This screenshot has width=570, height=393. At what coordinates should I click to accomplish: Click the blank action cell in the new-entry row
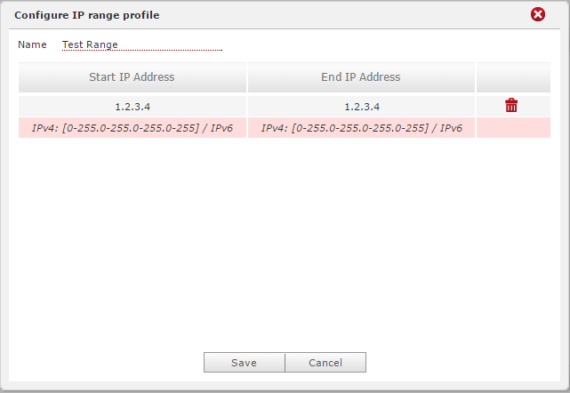[513, 128]
